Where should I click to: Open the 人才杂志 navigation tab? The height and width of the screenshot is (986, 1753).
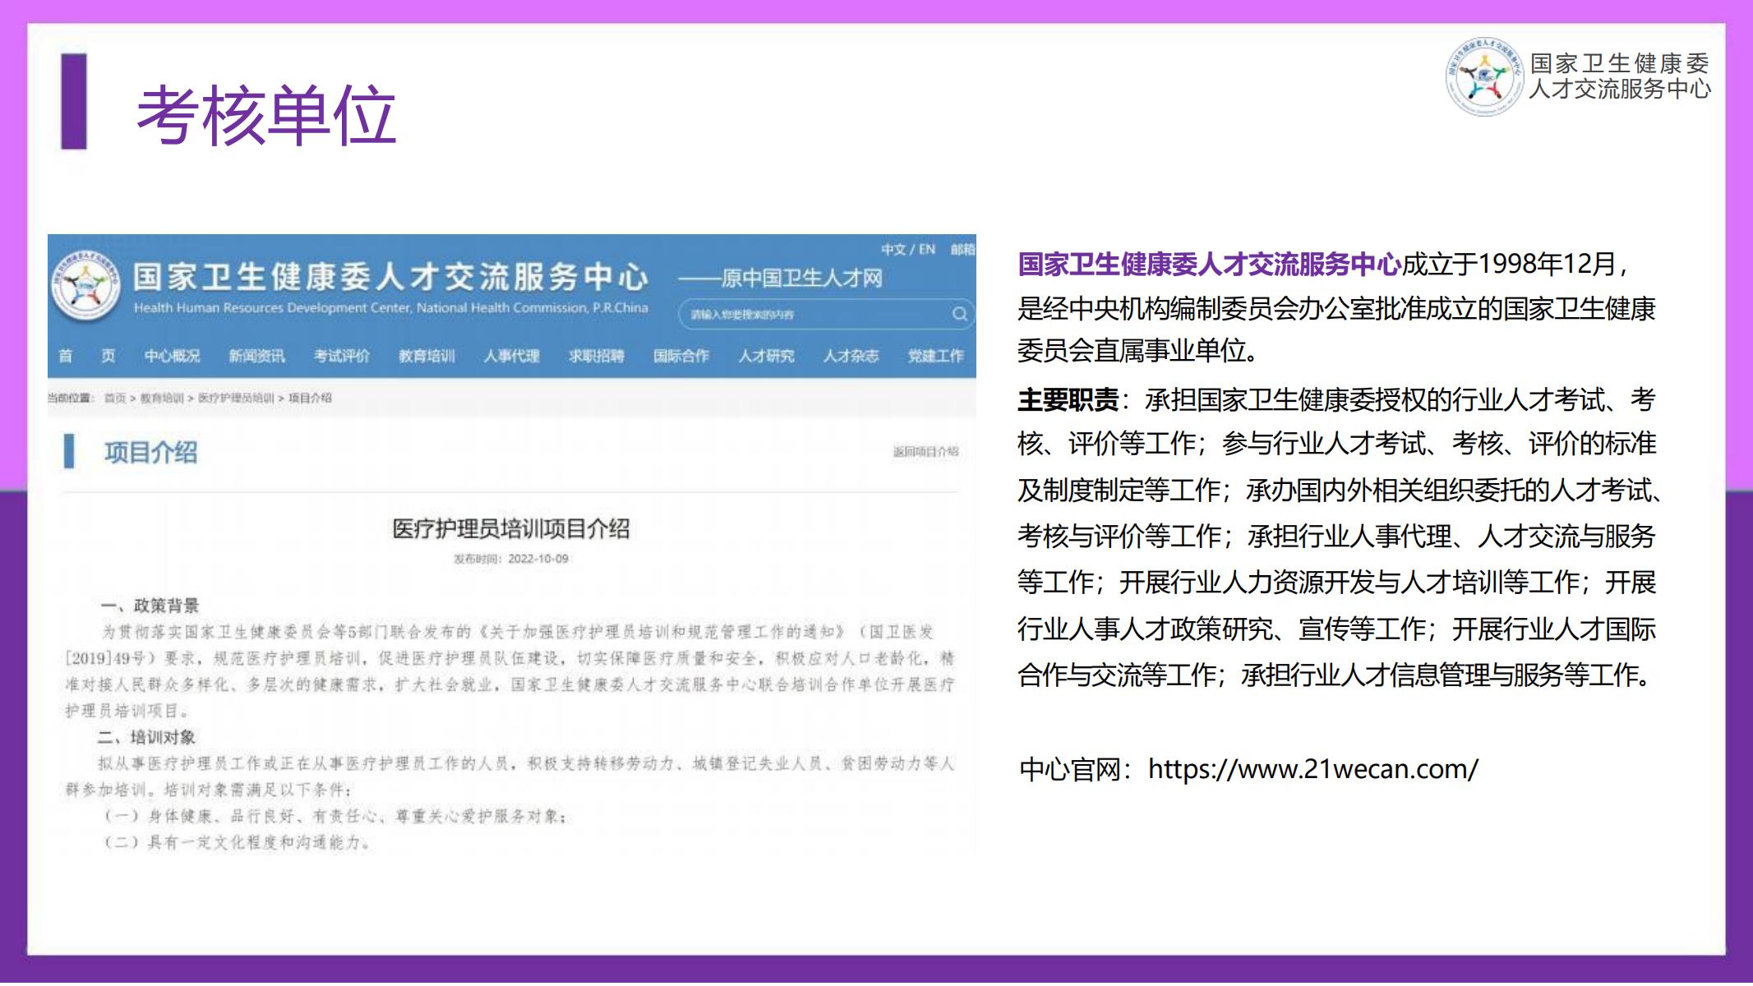point(851,356)
